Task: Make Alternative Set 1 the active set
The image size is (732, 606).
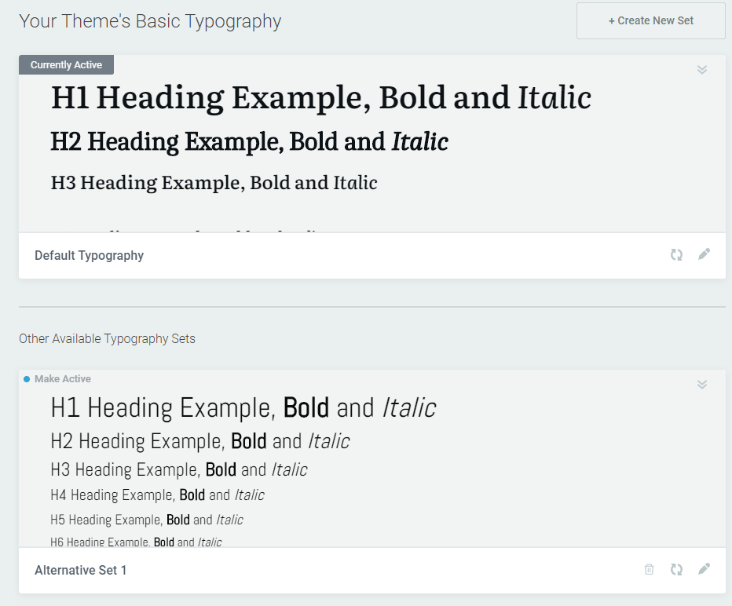Action: 63,379
